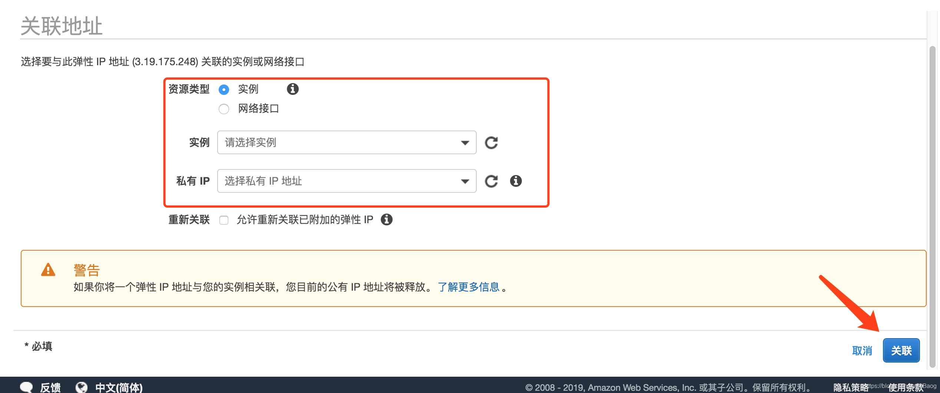Click the blue 关联 button

[901, 350]
